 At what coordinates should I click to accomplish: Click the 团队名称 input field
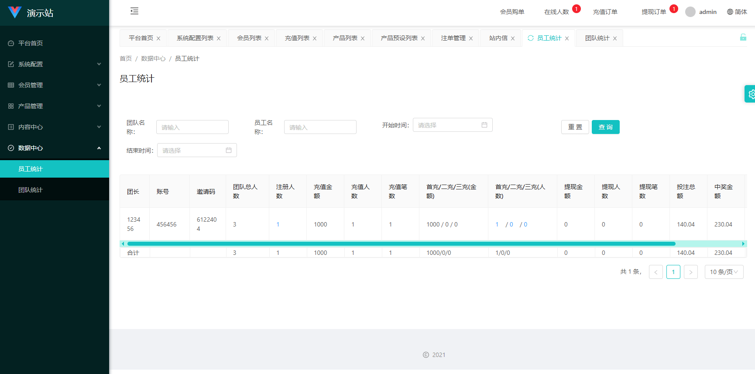click(192, 127)
